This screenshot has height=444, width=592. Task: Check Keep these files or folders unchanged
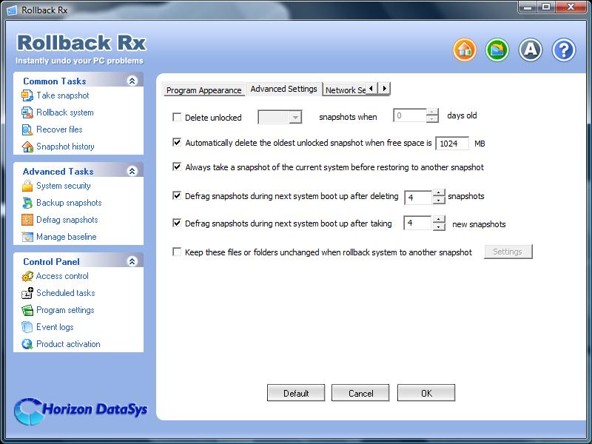pyautogui.click(x=177, y=252)
